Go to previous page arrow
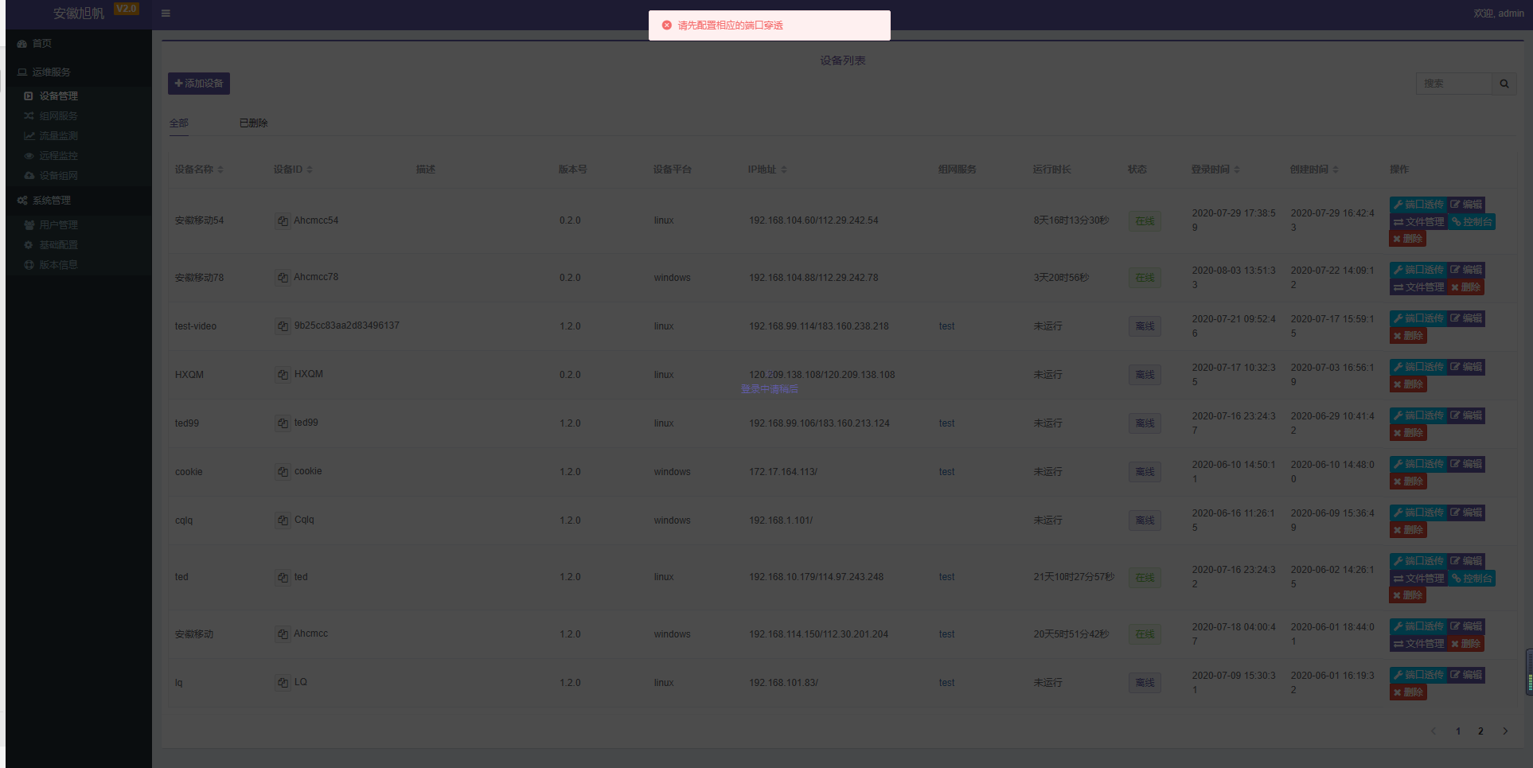1533x768 pixels. point(1434,731)
